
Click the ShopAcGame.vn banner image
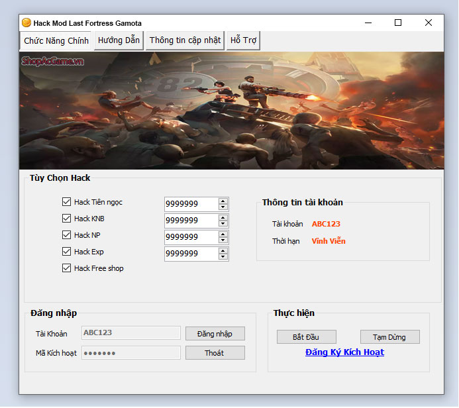tap(231, 110)
